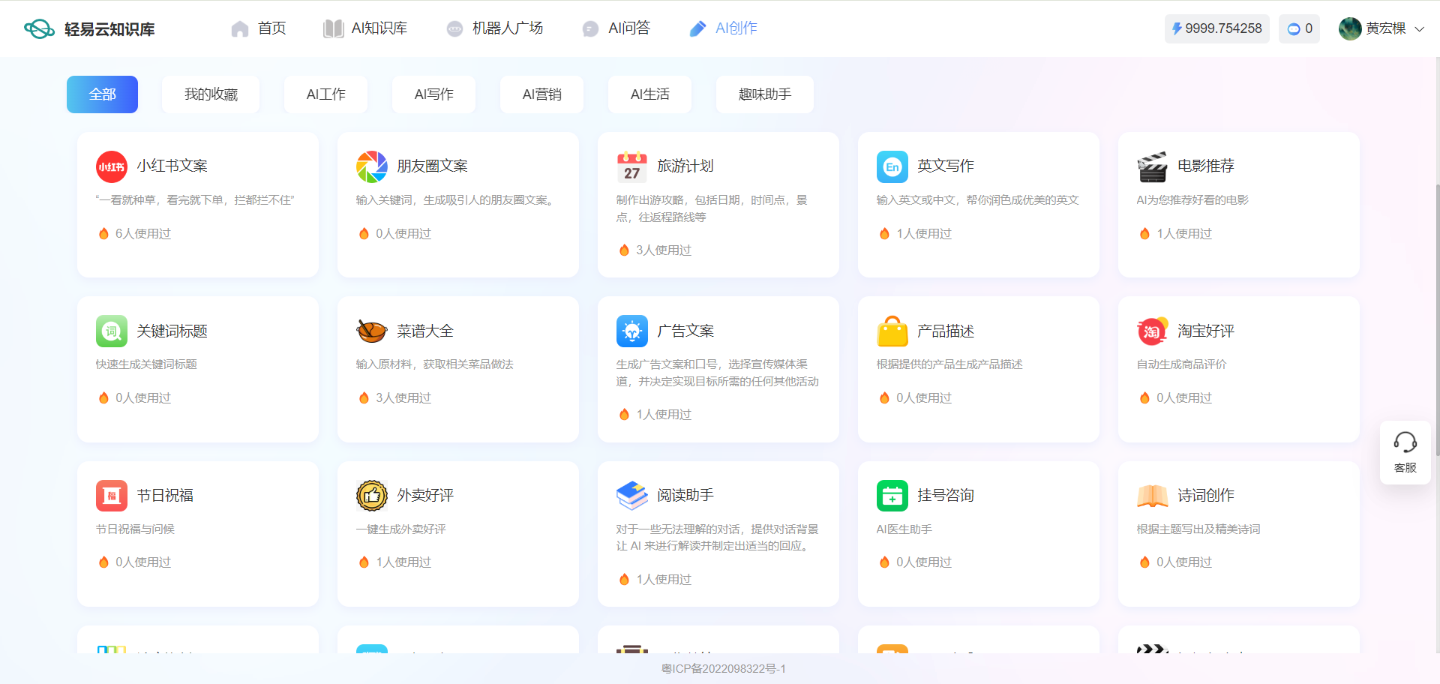Click description 根据提供的产品生成产品描述
1440x684 pixels.
coord(949,364)
